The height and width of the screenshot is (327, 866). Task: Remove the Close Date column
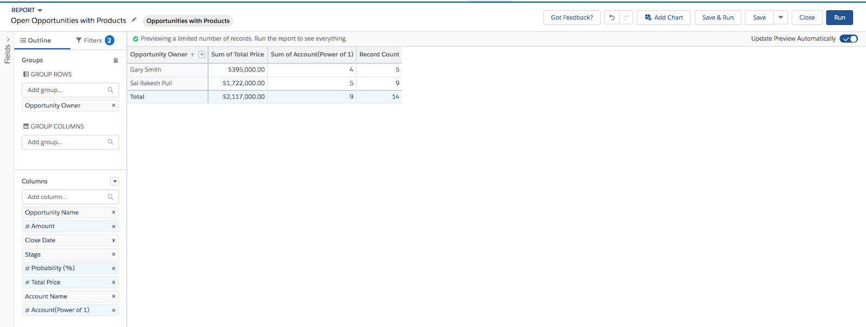click(x=114, y=240)
